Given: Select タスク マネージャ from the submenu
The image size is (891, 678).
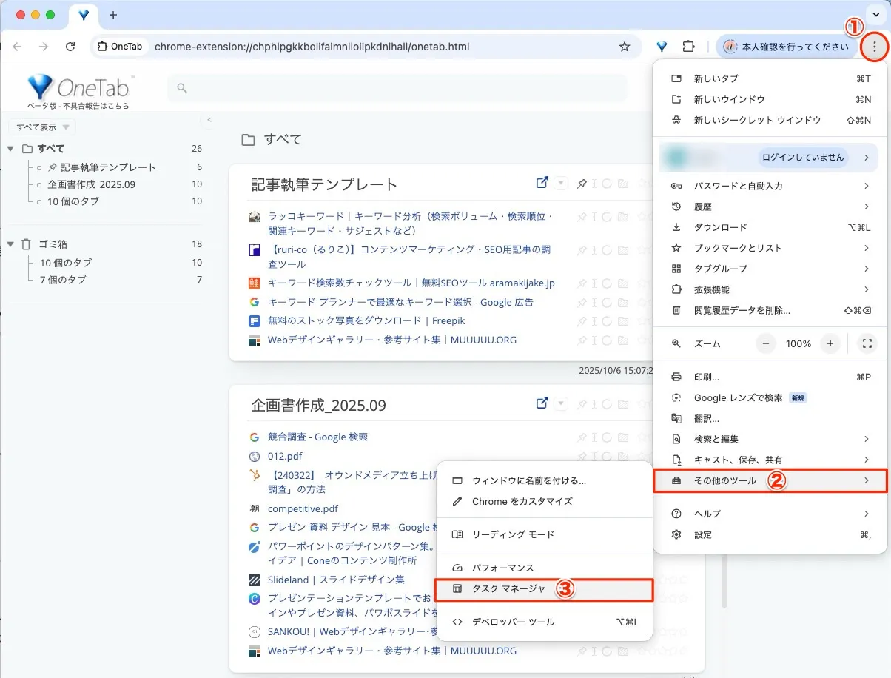Looking at the screenshot, I should pos(509,589).
